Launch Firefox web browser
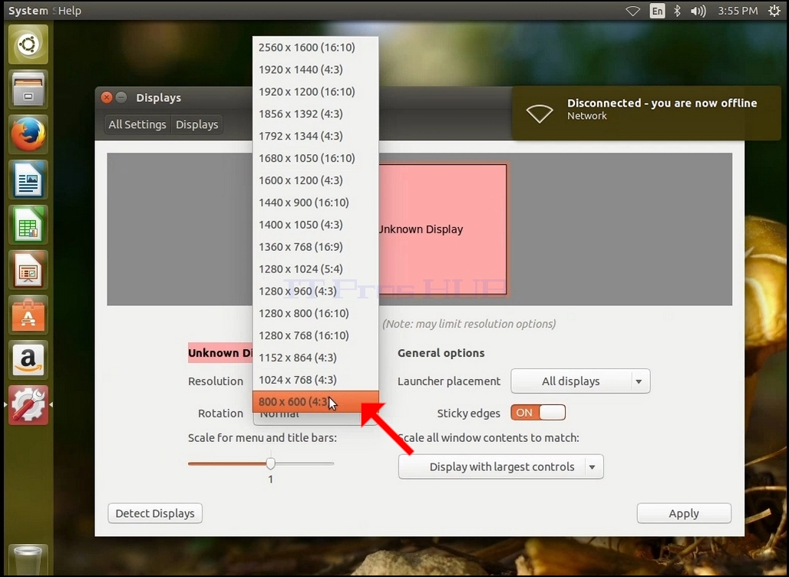 [x=28, y=135]
